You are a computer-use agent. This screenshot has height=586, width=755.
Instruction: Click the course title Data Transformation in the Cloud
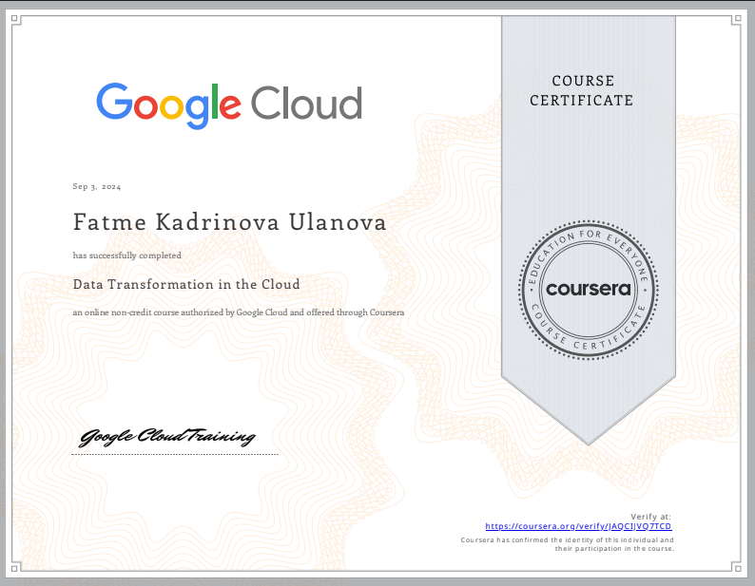pos(186,284)
